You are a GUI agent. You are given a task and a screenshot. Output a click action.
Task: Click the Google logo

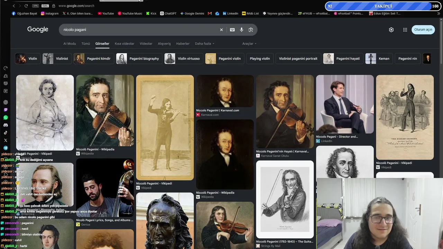[x=38, y=29]
